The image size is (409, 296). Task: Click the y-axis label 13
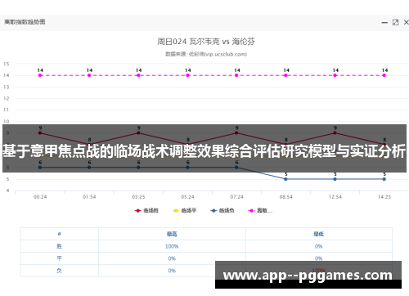[7, 87]
